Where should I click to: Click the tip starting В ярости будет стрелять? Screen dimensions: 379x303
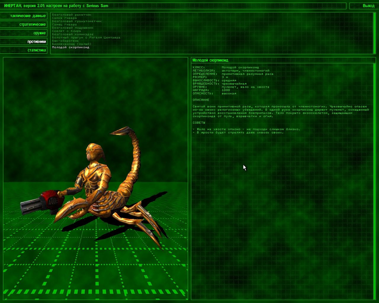(238, 132)
